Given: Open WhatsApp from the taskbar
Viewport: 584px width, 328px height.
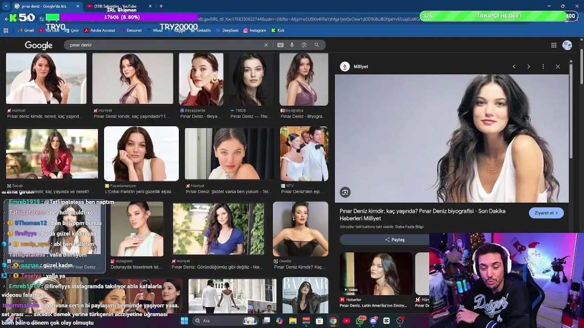Looking at the screenshot, I should click(360, 321).
